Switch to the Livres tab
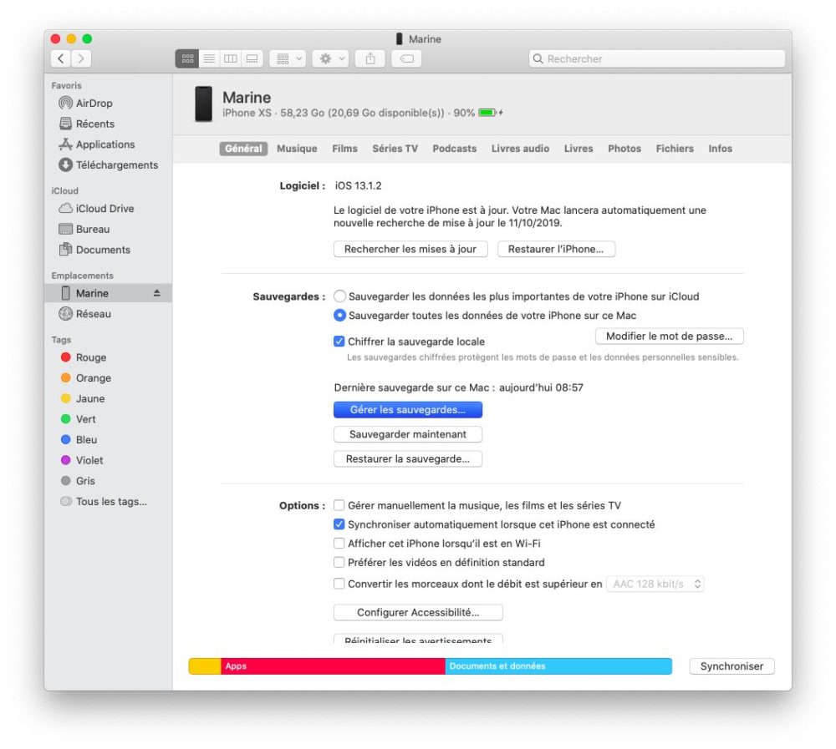This screenshot has height=749, width=836. (579, 149)
